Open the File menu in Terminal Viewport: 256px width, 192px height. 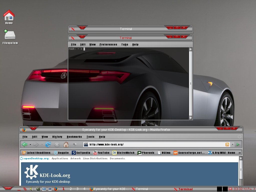tap(73, 44)
